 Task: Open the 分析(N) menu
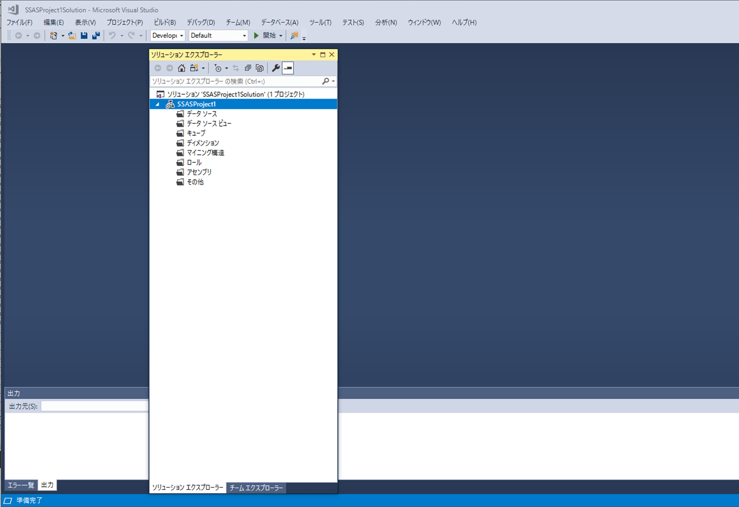click(386, 22)
